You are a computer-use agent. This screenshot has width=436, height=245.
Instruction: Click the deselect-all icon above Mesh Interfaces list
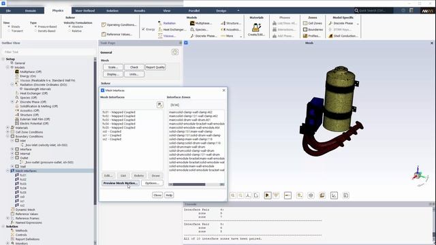(160, 105)
